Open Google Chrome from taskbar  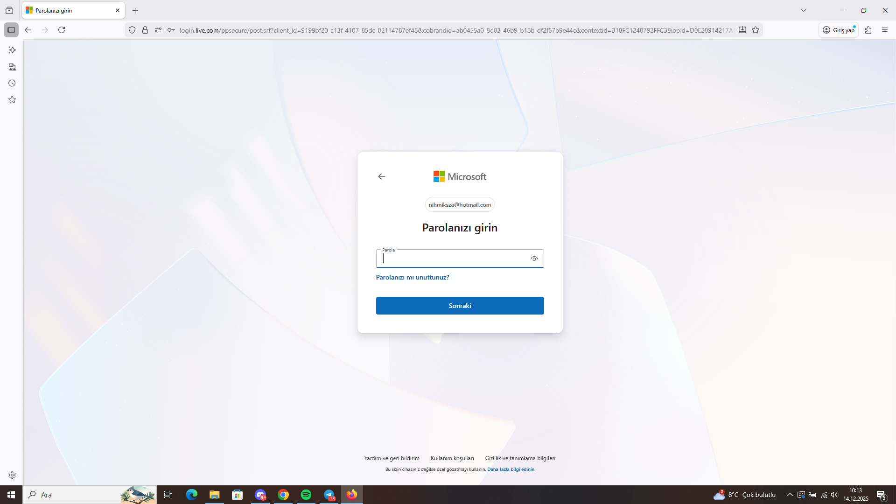283,495
